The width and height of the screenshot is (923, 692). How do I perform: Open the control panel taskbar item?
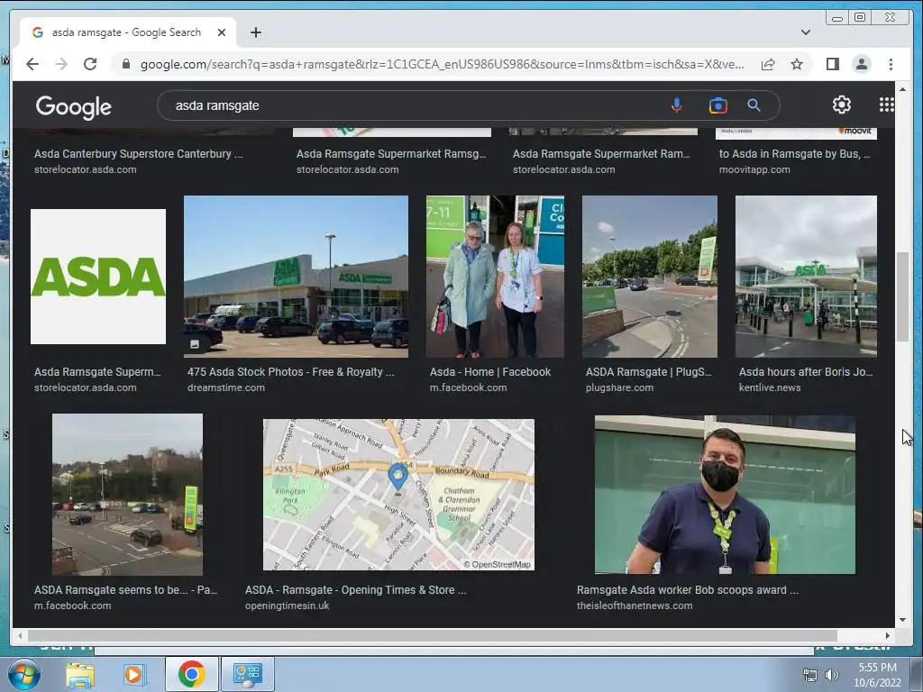click(x=247, y=674)
